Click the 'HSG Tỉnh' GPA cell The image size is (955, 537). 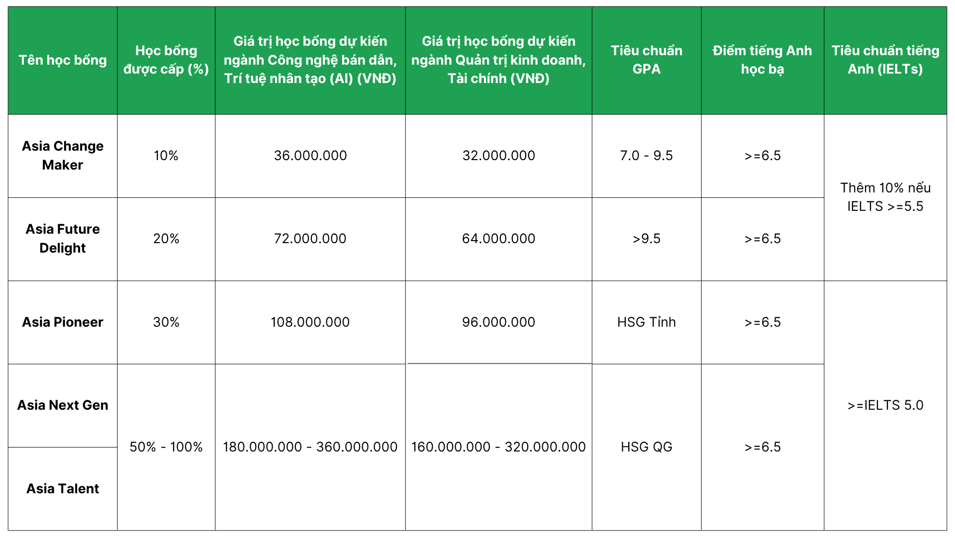tap(647, 322)
